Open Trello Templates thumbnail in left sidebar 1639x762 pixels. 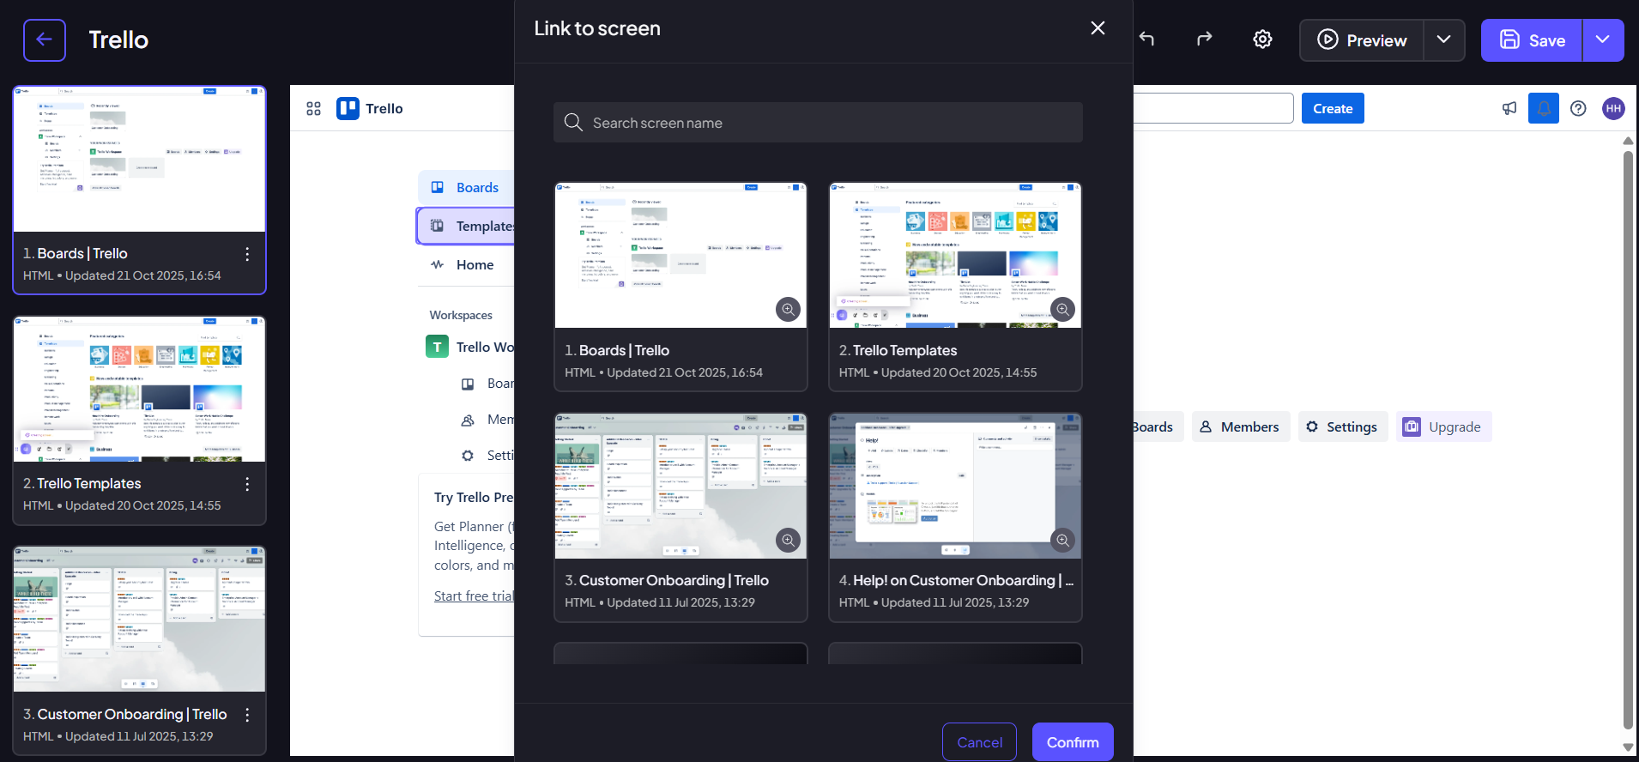coord(139,390)
